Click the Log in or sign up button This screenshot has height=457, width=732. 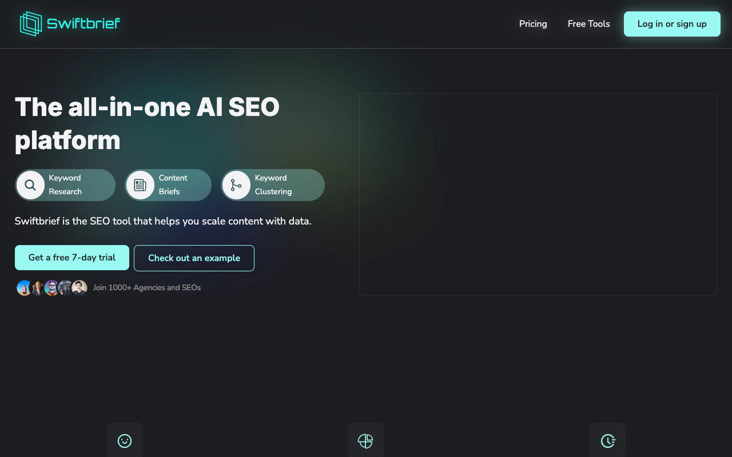672,24
